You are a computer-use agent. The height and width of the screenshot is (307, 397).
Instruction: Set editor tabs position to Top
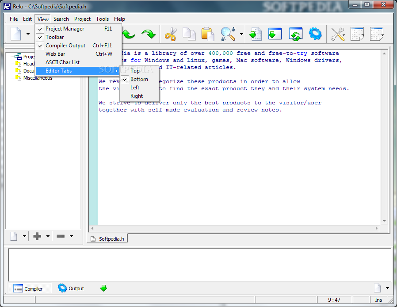coord(140,71)
